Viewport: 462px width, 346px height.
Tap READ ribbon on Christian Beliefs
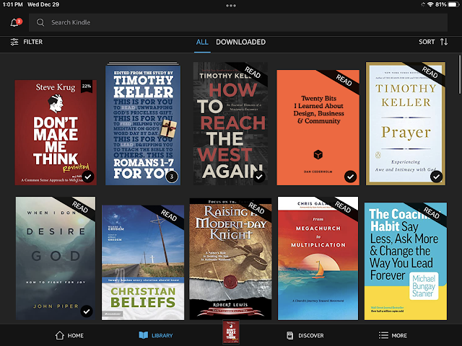pos(168,216)
